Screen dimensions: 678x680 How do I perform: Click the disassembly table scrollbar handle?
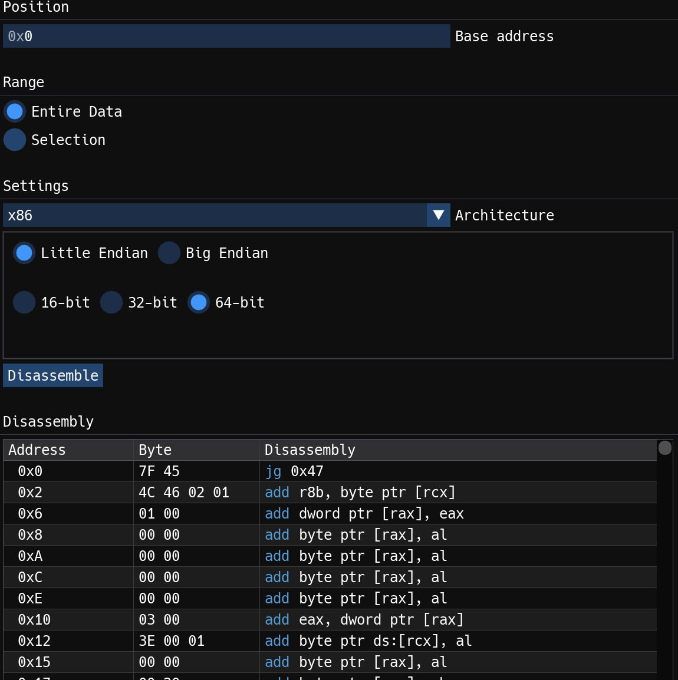click(x=665, y=448)
